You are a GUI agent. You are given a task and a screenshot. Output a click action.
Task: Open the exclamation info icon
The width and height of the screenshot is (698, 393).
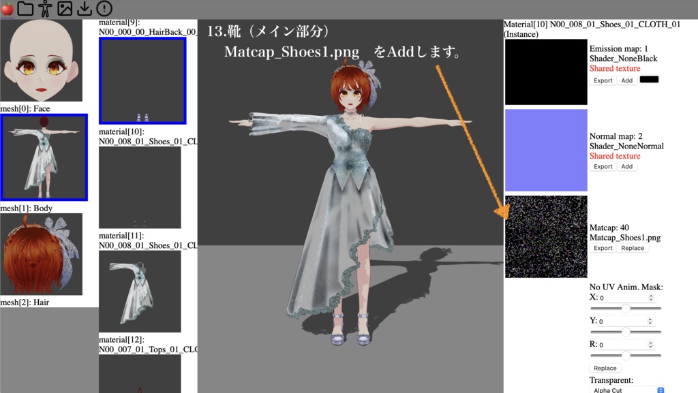pyautogui.click(x=104, y=8)
